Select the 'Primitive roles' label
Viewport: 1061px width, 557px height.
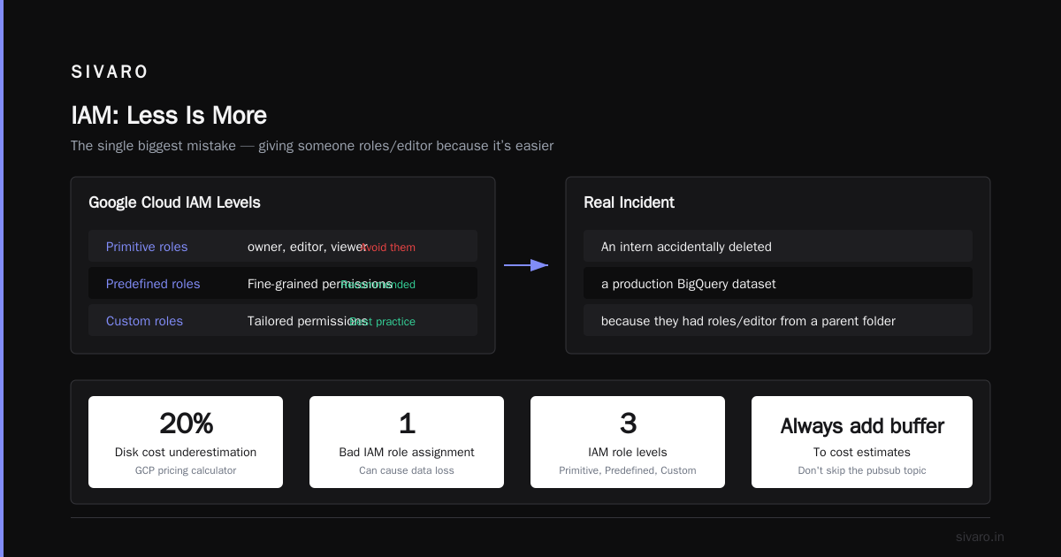[x=147, y=247]
